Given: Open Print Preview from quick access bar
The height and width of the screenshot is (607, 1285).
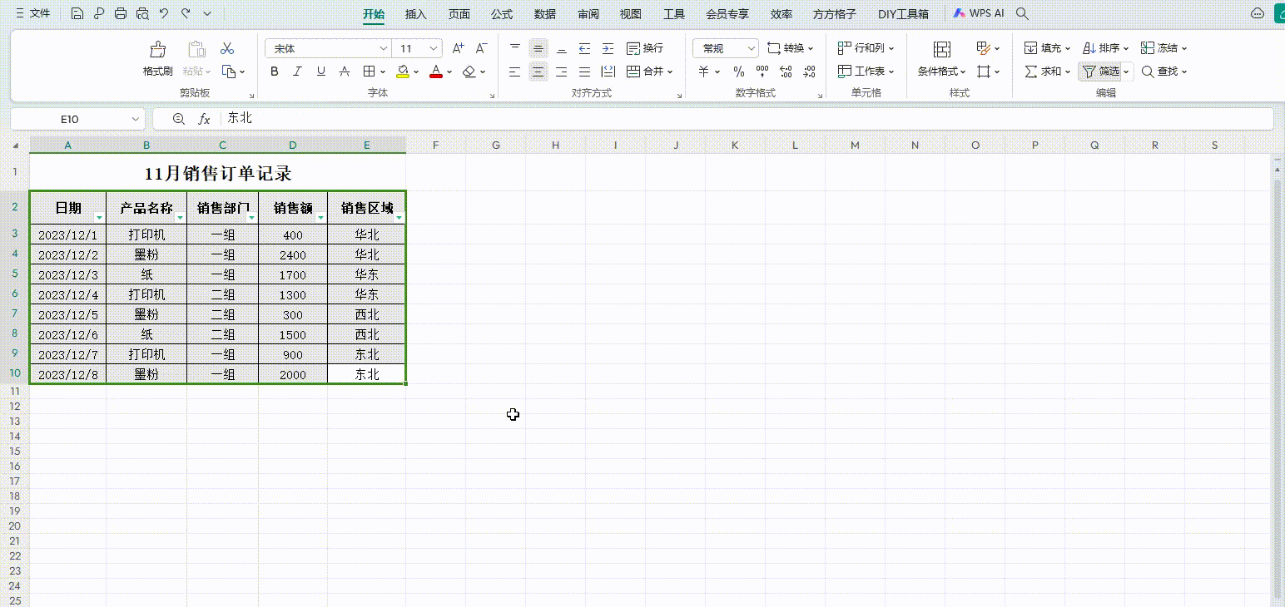Looking at the screenshot, I should pyautogui.click(x=142, y=13).
